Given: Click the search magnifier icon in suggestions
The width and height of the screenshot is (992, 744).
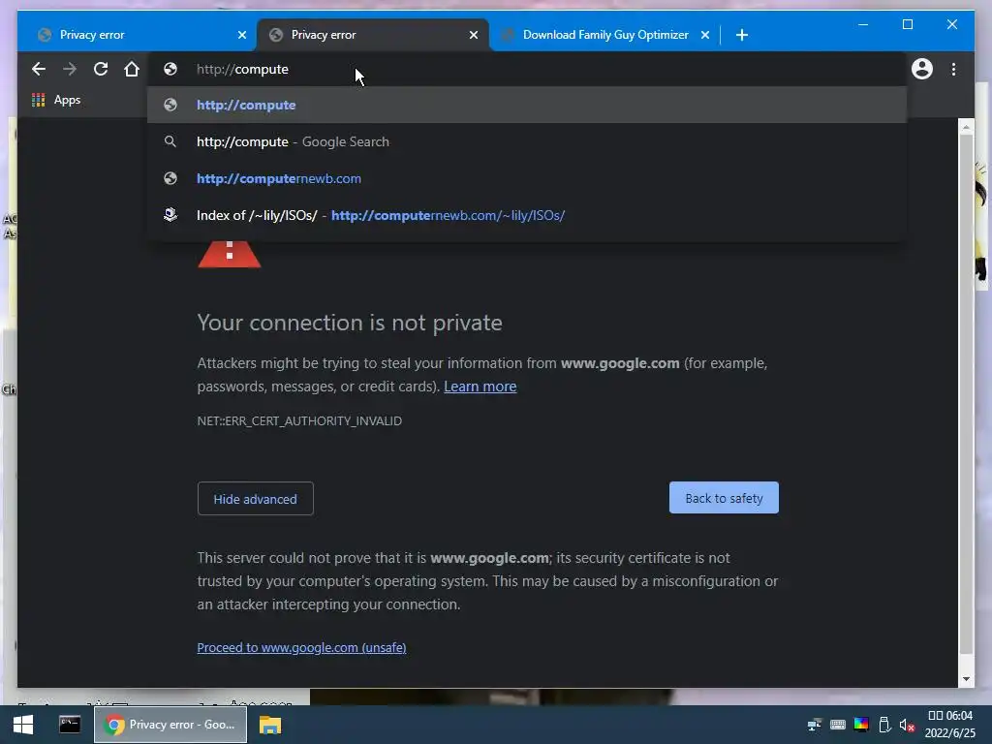Looking at the screenshot, I should coord(170,141).
